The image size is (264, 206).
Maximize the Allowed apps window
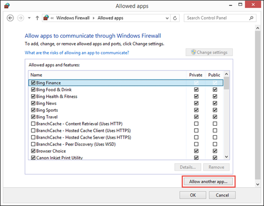click(240, 5)
